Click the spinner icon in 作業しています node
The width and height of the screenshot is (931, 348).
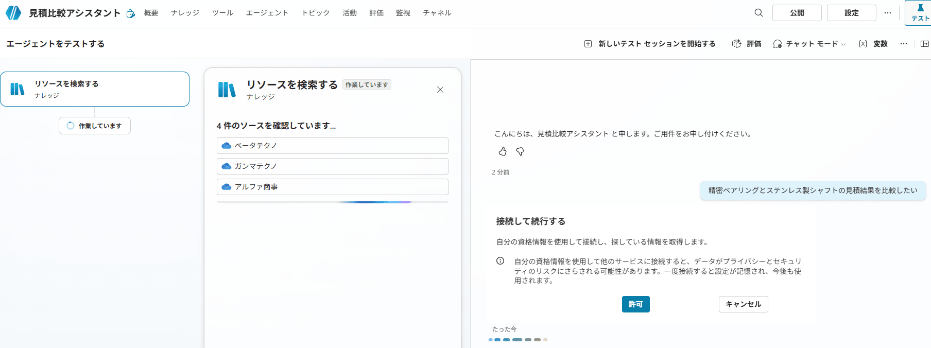[x=71, y=126]
